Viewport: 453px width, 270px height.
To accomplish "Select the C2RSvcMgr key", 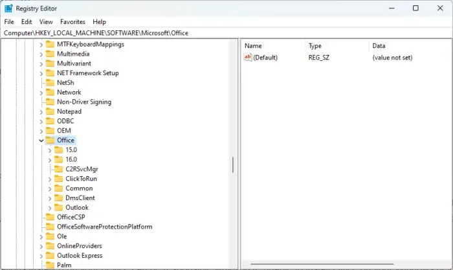I will pyautogui.click(x=82, y=169).
